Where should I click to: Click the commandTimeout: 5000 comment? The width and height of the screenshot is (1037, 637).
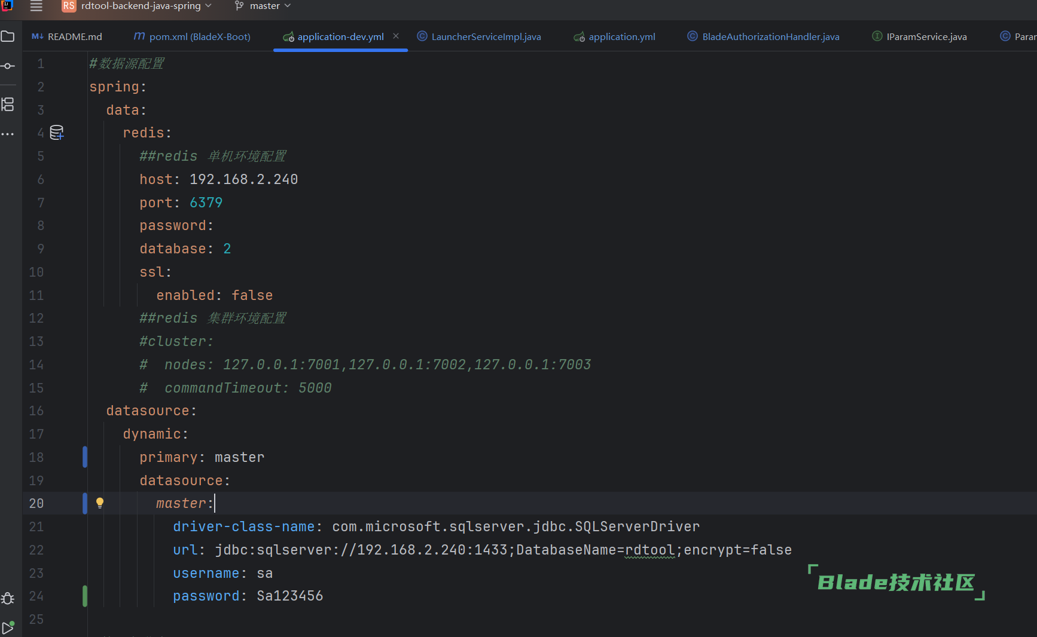(236, 388)
